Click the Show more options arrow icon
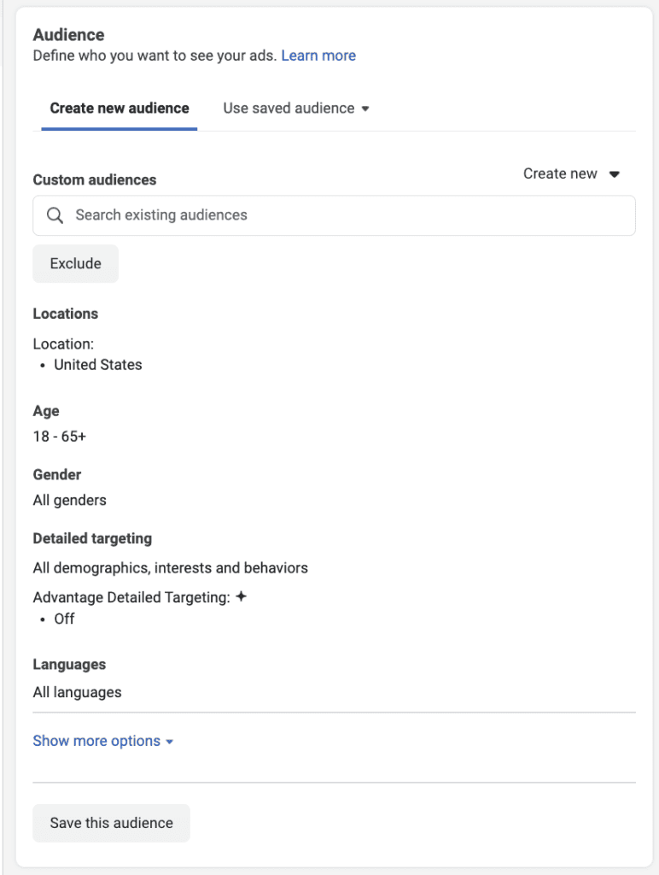Viewport: 659px width, 875px height. pyautogui.click(x=170, y=743)
